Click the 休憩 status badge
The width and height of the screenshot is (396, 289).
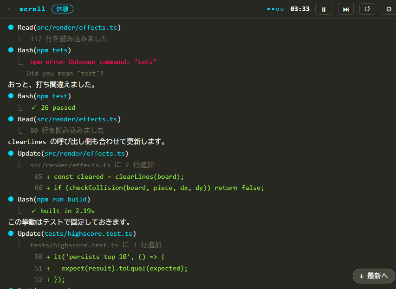point(62,9)
